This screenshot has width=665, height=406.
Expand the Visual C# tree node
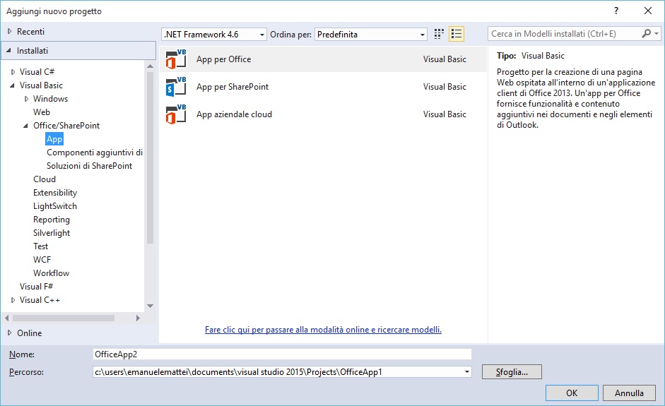click(x=13, y=72)
